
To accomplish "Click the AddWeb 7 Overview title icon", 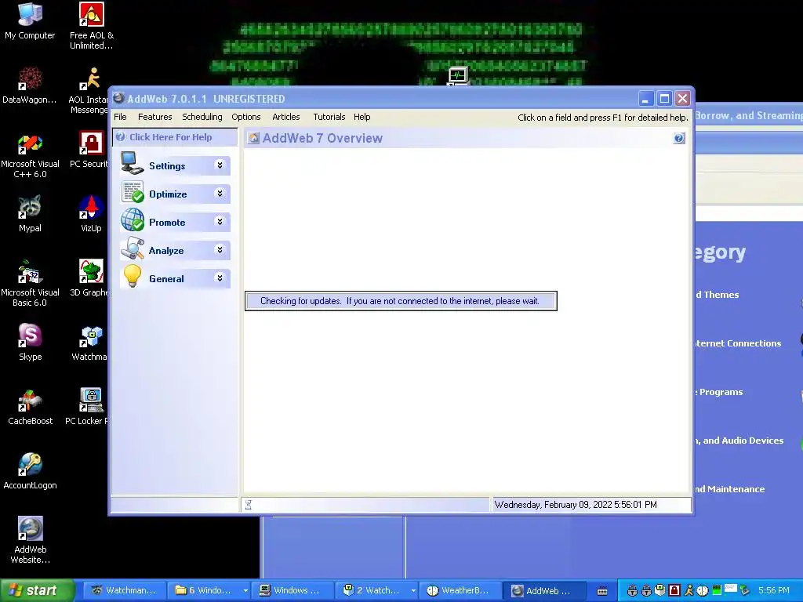I will 253,138.
